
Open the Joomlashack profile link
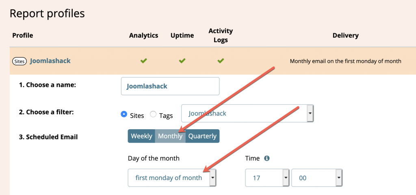[50, 61]
